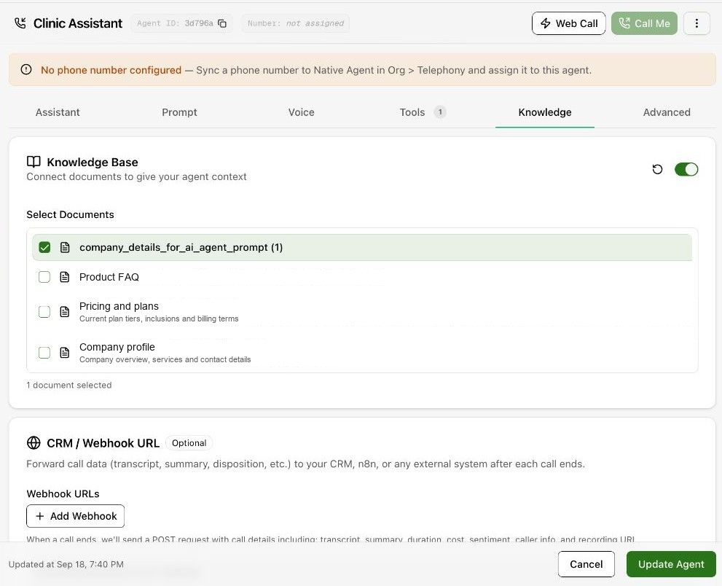Image resolution: width=722 pixels, height=586 pixels.
Task: Open the three-dot more options menu
Action: tap(697, 23)
